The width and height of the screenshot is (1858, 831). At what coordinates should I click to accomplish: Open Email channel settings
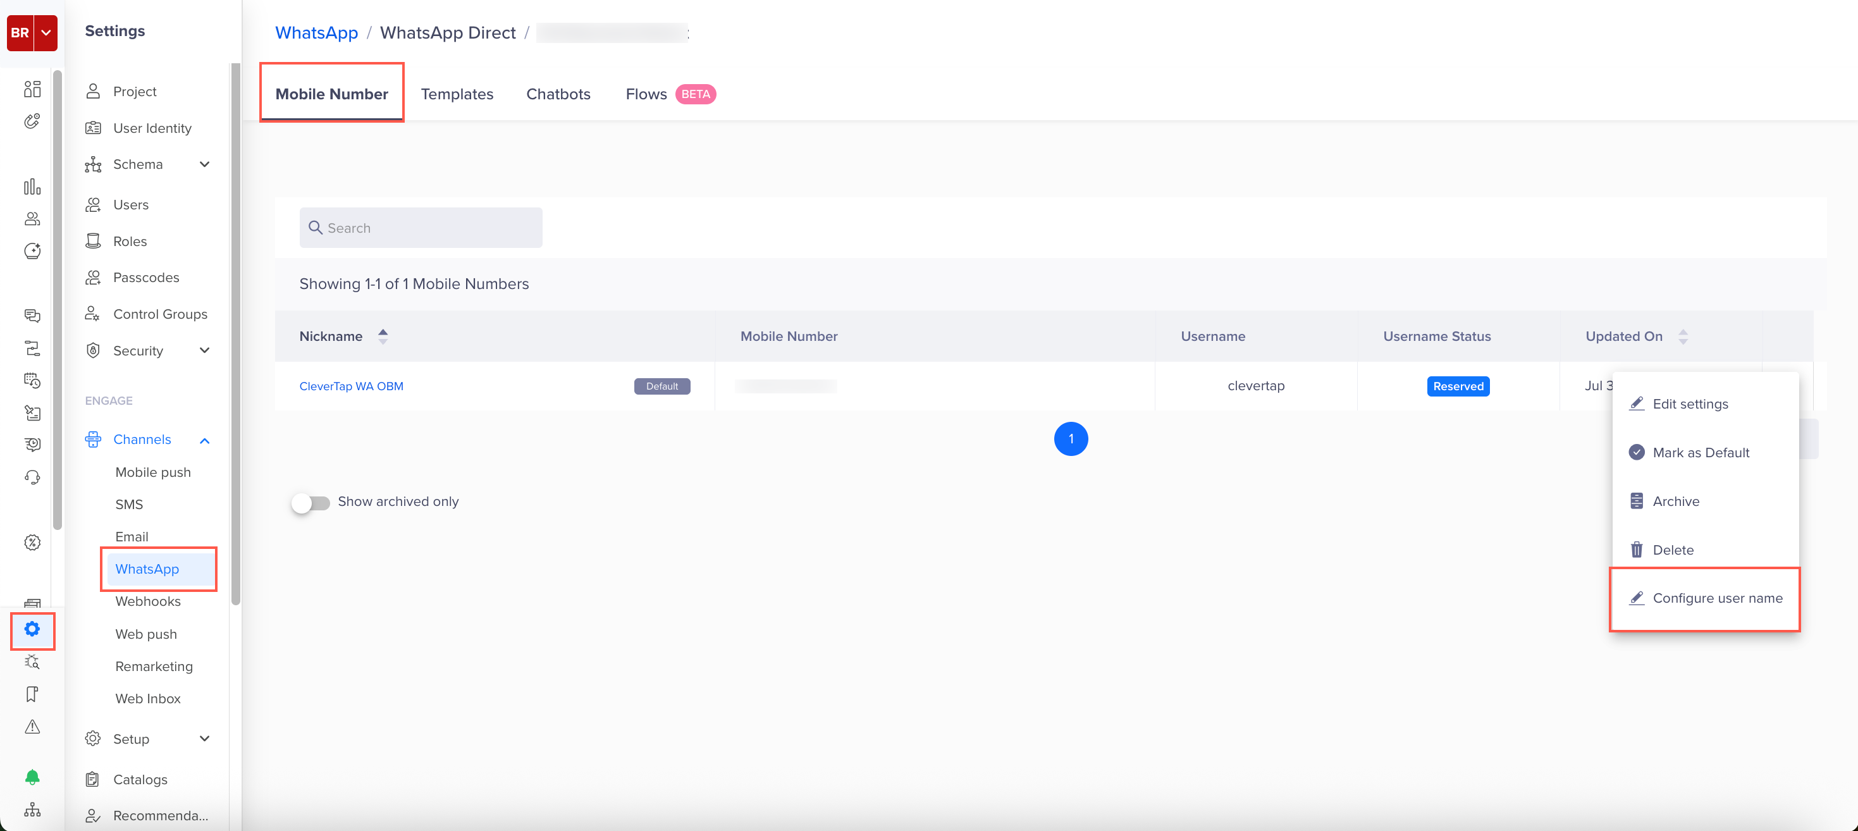[x=132, y=537]
